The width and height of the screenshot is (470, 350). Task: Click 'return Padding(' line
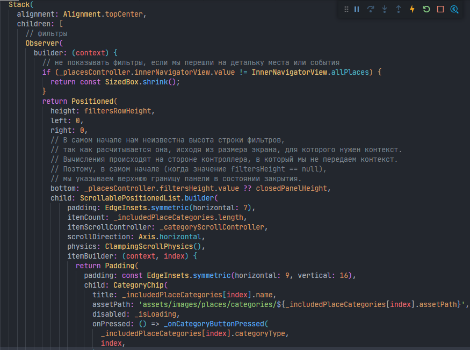(107, 266)
